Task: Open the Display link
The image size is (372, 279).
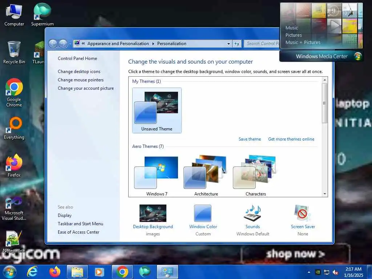Action: [x=65, y=215]
